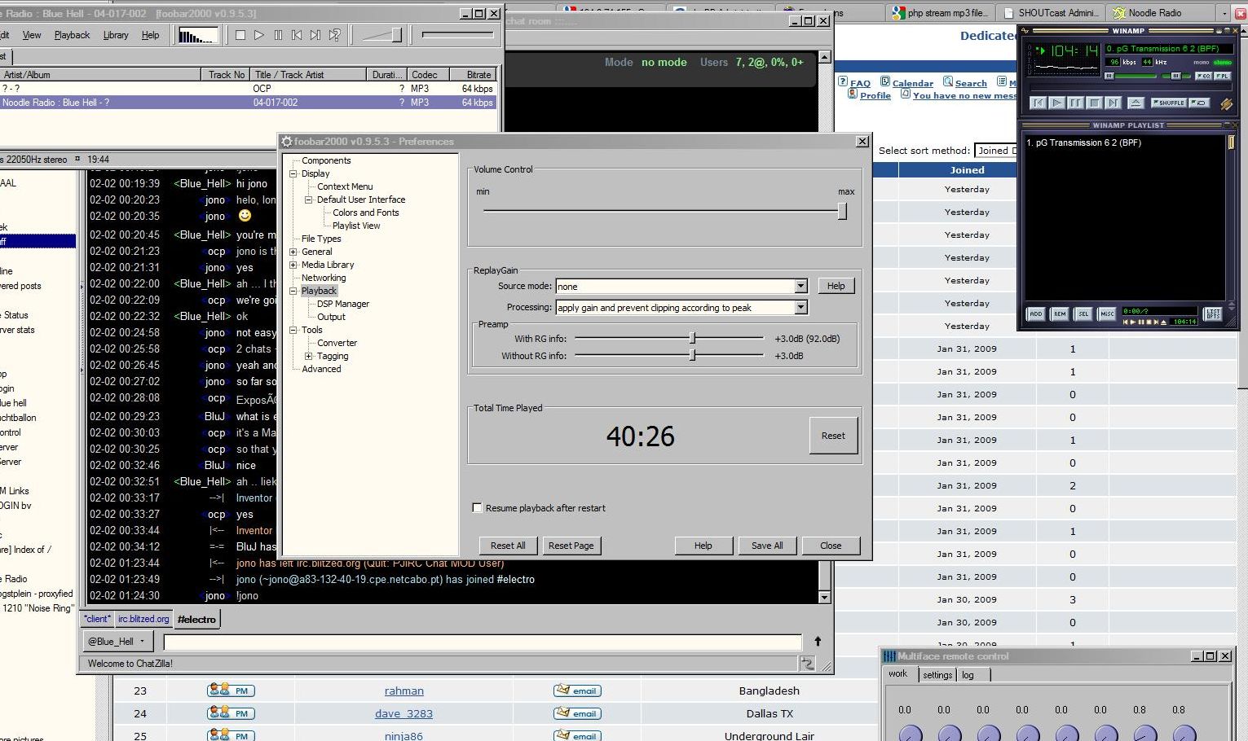Screen dimensions: 1248x741
Task: Click Winamp's Stop button
Action: (1094, 103)
